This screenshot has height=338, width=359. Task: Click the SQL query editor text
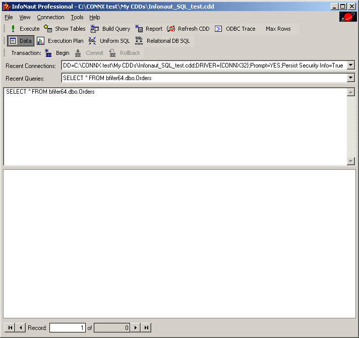tap(50, 92)
